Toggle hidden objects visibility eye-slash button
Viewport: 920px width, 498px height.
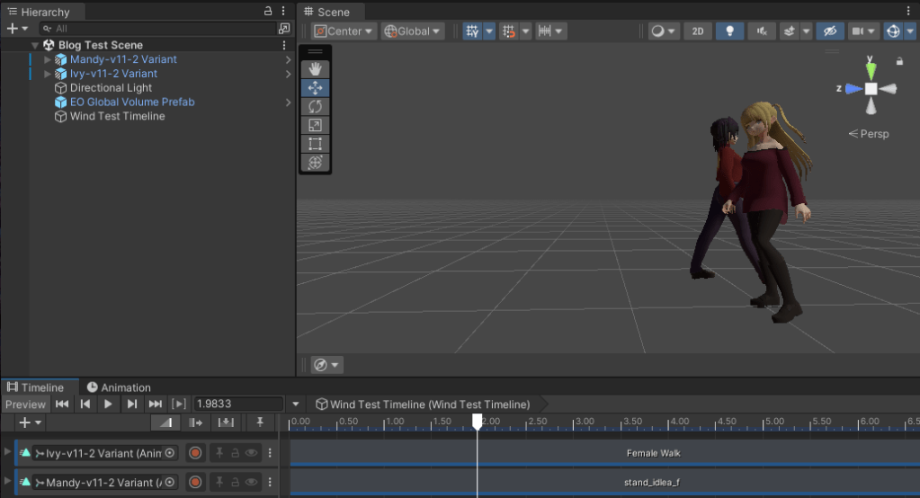[830, 31]
